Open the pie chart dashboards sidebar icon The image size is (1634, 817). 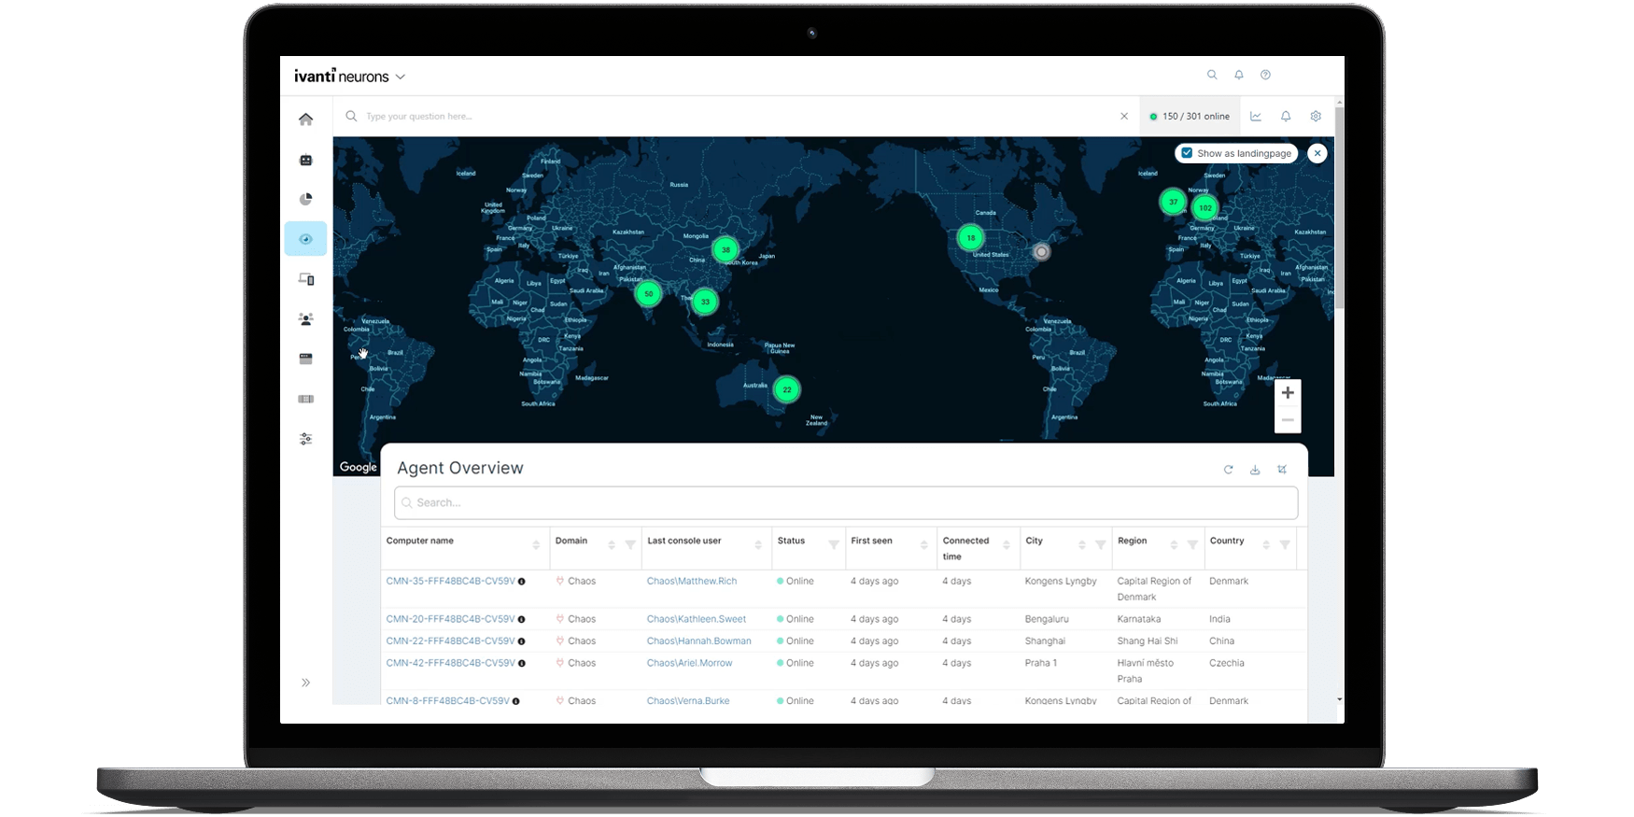tap(305, 199)
